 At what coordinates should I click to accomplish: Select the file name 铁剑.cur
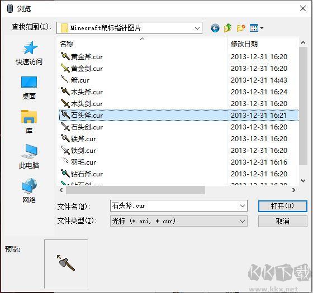point(83,151)
